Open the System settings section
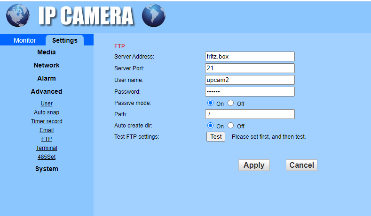 (x=47, y=169)
